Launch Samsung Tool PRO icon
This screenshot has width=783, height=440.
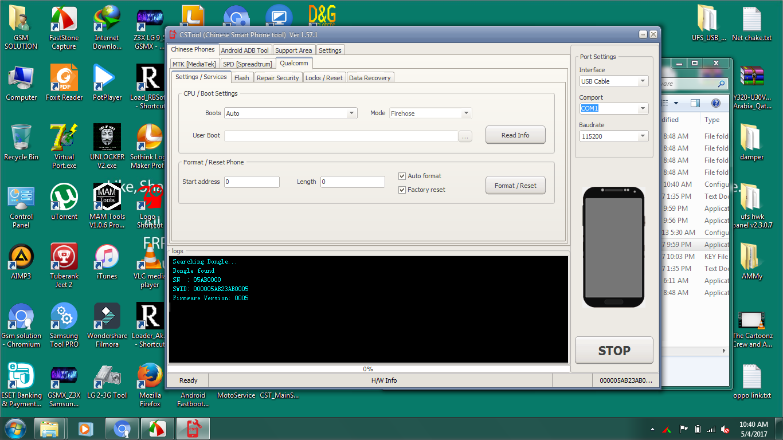coord(64,325)
